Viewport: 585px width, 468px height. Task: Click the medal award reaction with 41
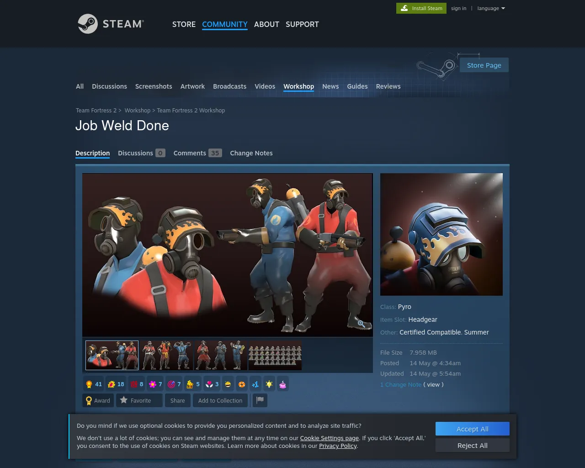pos(94,384)
